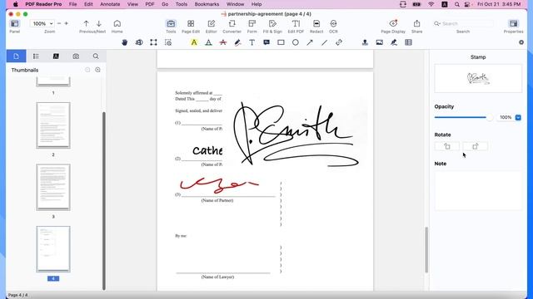
Task: Enlarge thumbnails with the plus icon
Action: click(x=98, y=70)
